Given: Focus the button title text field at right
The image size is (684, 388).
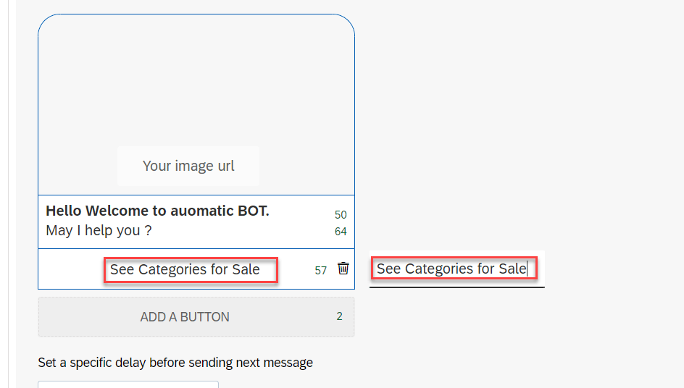Looking at the screenshot, I should (x=451, y=269).
